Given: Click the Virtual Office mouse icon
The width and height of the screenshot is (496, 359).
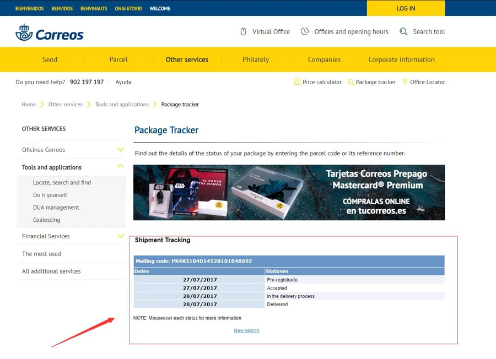Looking at the screenshot, I should pos(243,31).
